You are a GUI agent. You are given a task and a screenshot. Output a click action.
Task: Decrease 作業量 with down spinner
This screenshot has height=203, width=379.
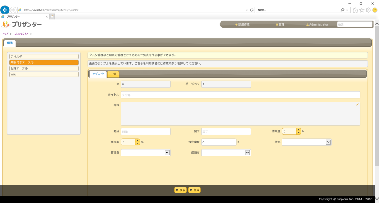299,133
